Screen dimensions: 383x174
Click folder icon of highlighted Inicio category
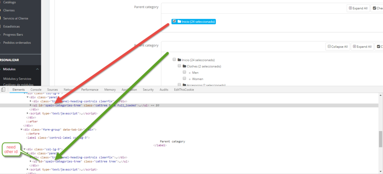point(179,22)
